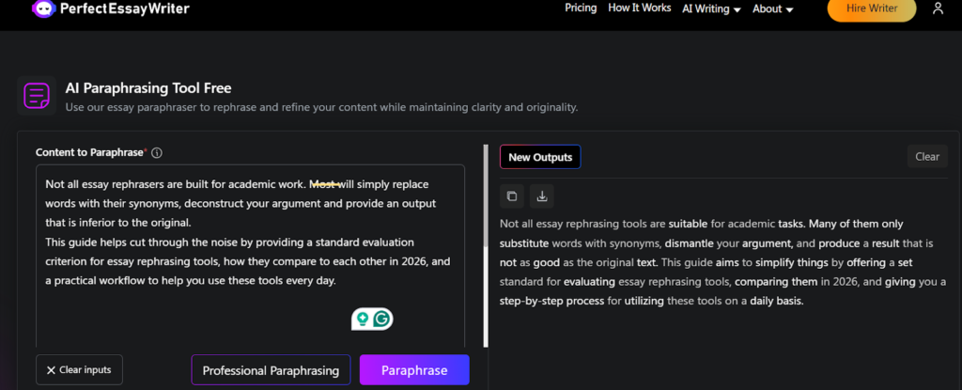Expand the AI Writing dropdown menu
This screenshot has width=962, height=390.
click(x=712, y=9)
